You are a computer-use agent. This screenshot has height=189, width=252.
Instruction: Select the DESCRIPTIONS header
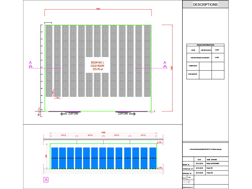tap(205, 4)
